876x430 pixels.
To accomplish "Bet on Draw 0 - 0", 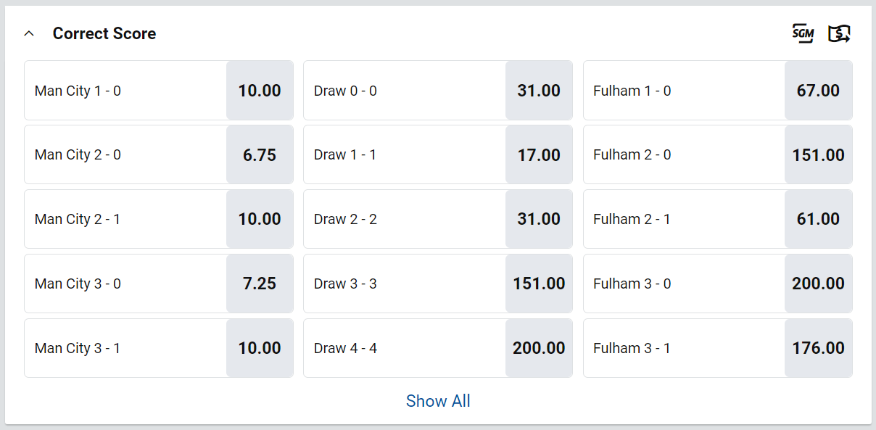I will click(438, 91).
